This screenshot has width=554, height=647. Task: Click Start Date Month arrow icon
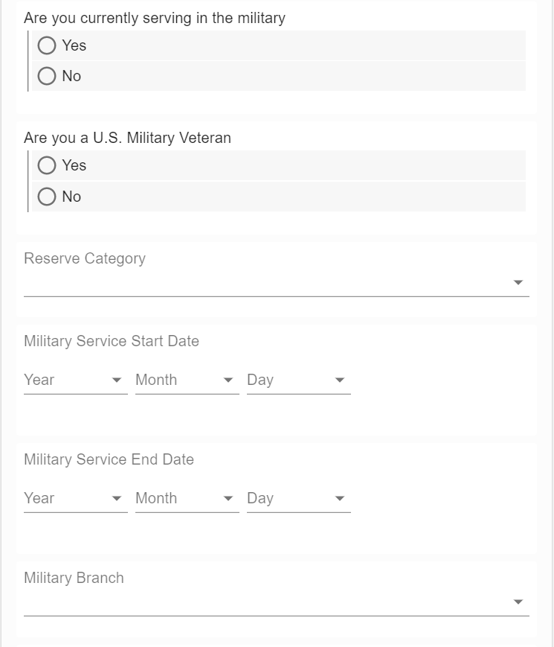tap(228, 380)
